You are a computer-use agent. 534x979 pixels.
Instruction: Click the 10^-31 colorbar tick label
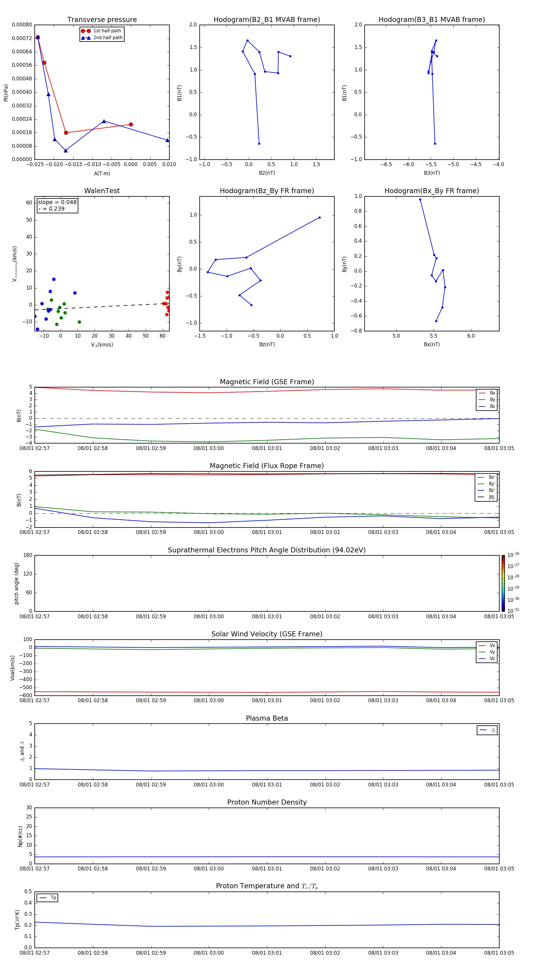click(513, 611)
